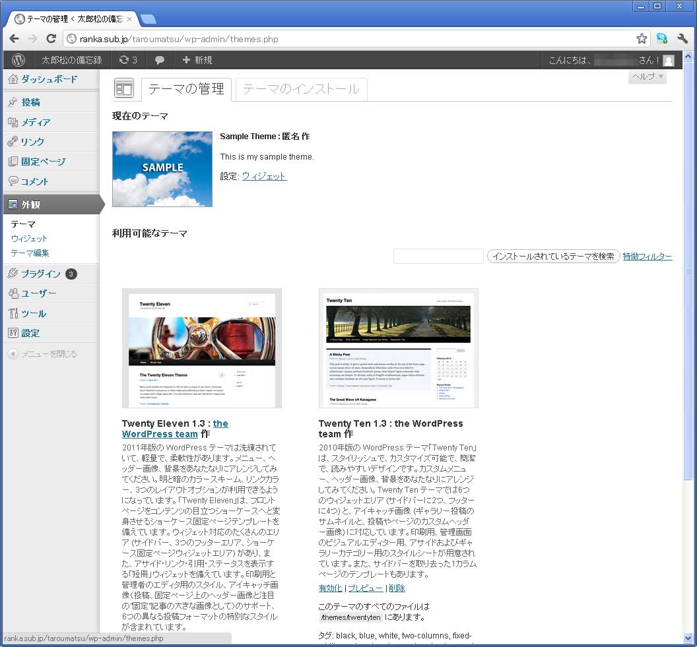Close the テーマの管理 browser tab

[x=129, y=19]
